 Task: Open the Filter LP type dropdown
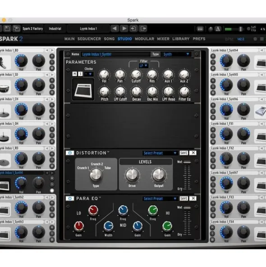[143, 66]
